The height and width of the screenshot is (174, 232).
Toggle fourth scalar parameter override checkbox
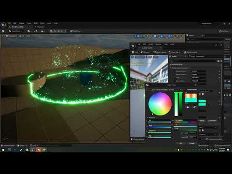(x=174, y=81)
